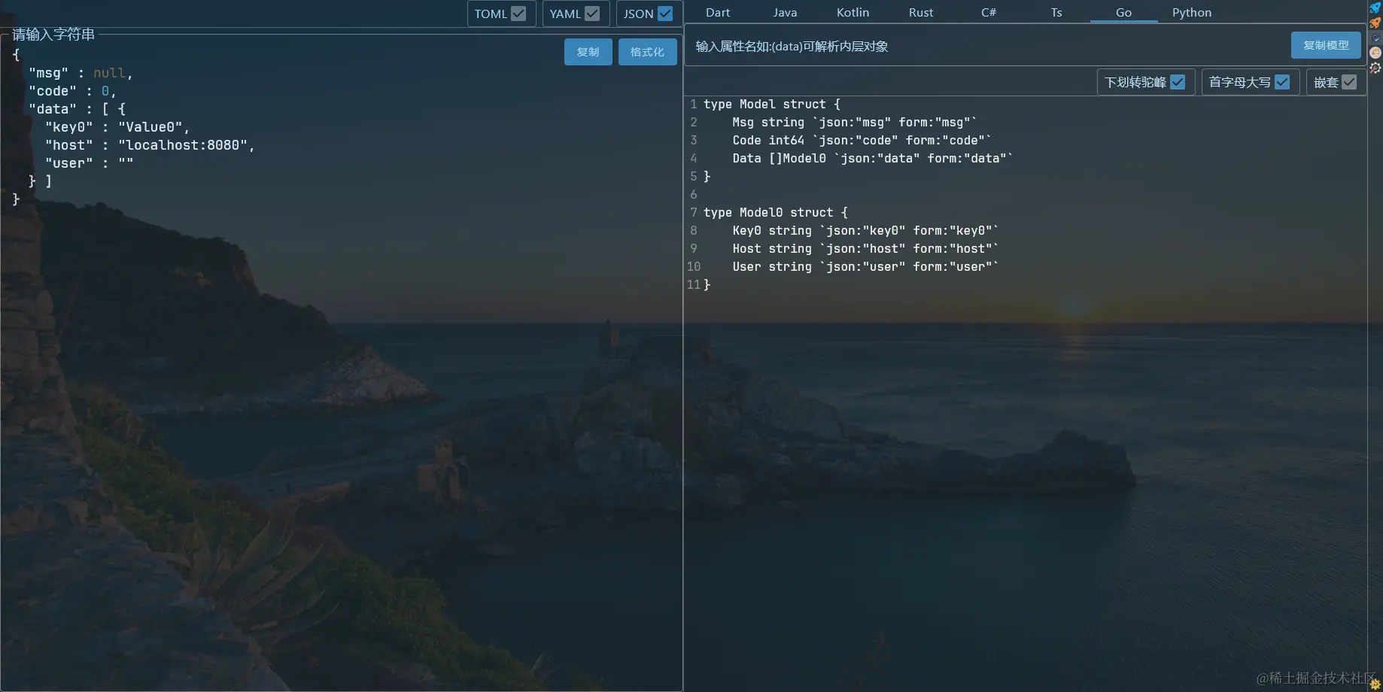The image size is (1383, 692).
Task: Click the blue rocket icon in the sidebar
Action: point(1375,8)
